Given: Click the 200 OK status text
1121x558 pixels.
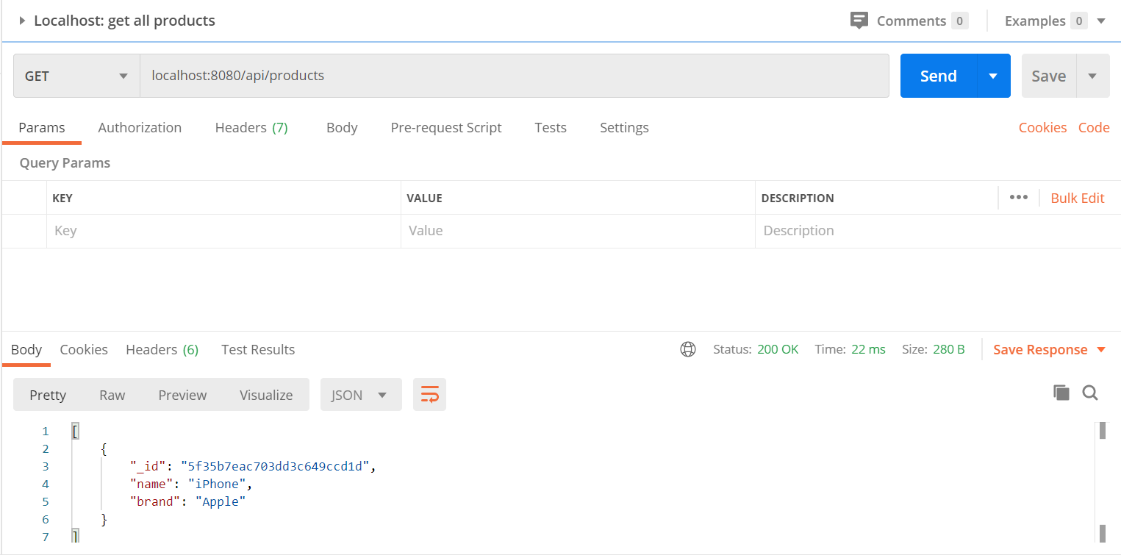Looking at the screenshot, I should 778,349.
